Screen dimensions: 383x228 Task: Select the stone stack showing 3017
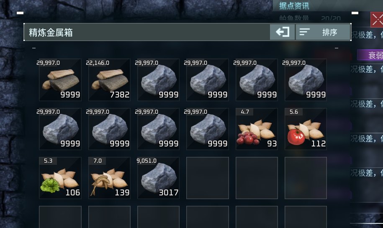158,178
